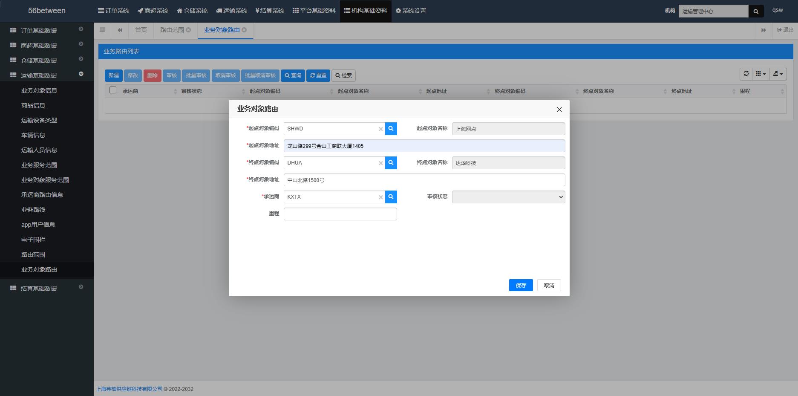The image size is (798, 396).
Task: Click the 批量取消审核 button
Action: 260,75
